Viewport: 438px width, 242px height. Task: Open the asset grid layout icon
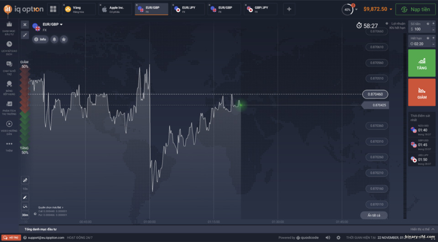pyautogui.click(x=53, y=9)
